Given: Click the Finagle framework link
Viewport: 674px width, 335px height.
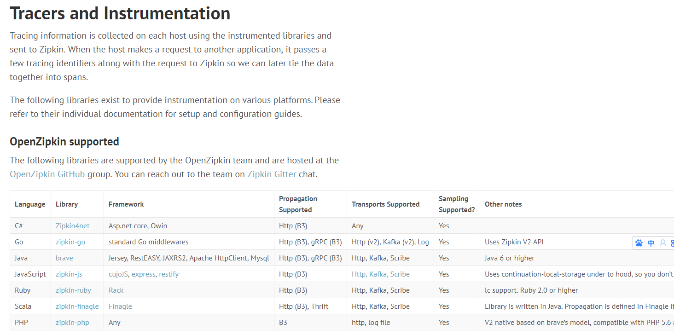Looking at the screenshot, I should tap(120, 306).
